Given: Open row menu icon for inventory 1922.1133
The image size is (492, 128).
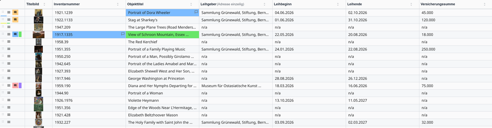Looking at the screenshot, I should point(9,20).
